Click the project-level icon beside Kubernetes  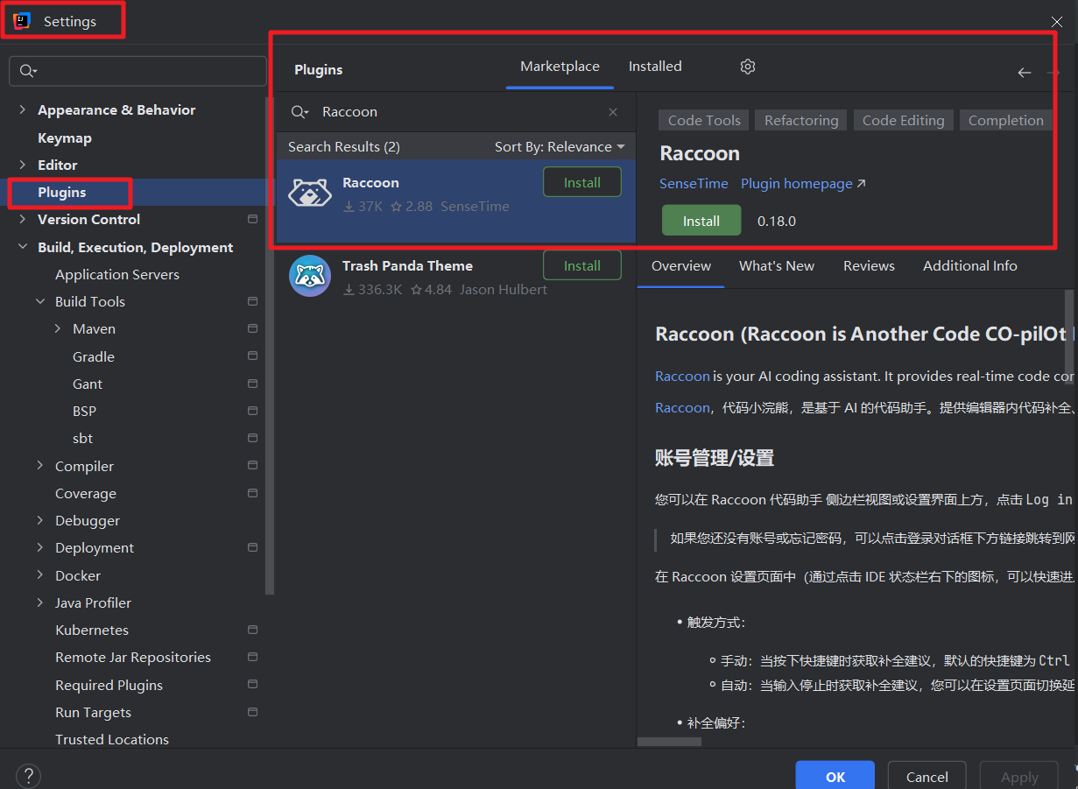[252, 630]
